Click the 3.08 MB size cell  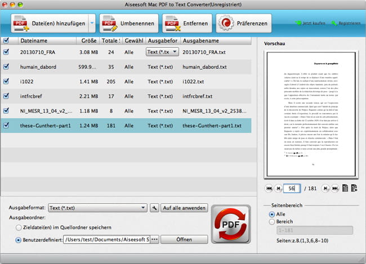point(88,52)
